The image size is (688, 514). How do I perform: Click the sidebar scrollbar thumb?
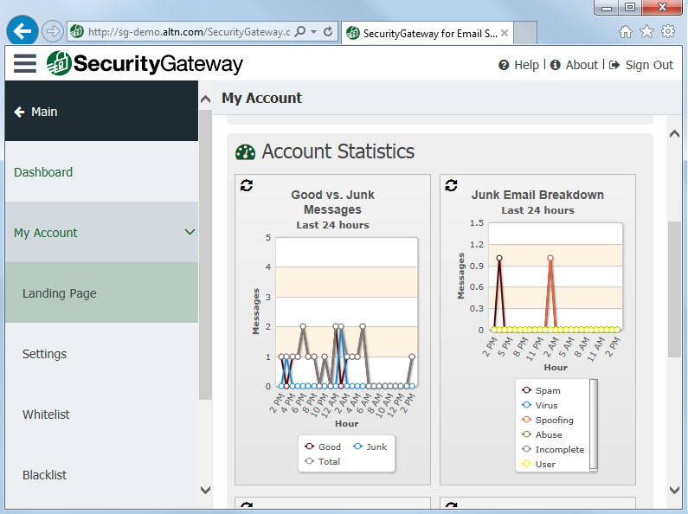coord(205,254)
